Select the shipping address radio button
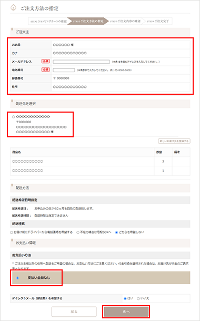This screenshot has width=200, height=321. tap(14, 117)
